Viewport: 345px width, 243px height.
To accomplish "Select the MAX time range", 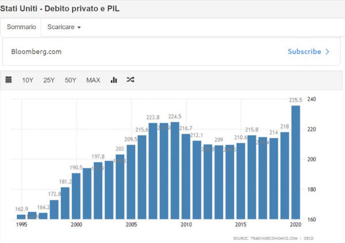I will pos(93,80).
